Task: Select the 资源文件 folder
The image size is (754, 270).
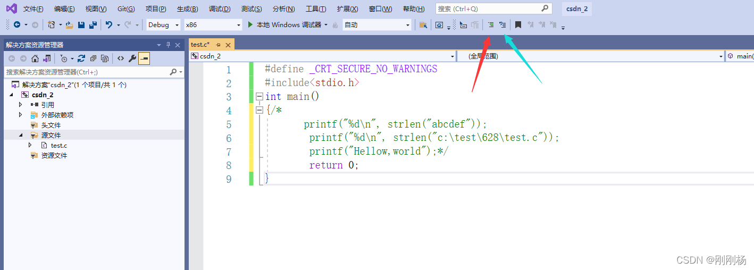Action: coord(54,155)
